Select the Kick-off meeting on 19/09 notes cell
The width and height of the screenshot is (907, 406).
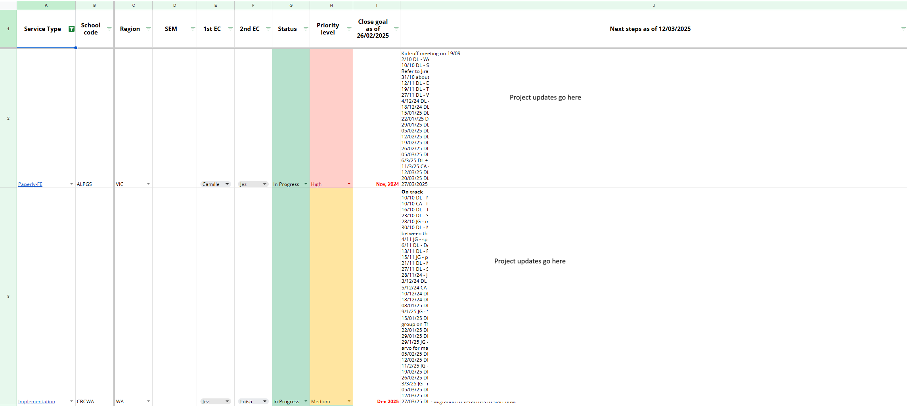654,118
